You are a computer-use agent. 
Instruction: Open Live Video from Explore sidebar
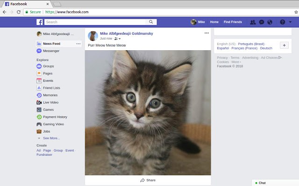pos(50,102)
